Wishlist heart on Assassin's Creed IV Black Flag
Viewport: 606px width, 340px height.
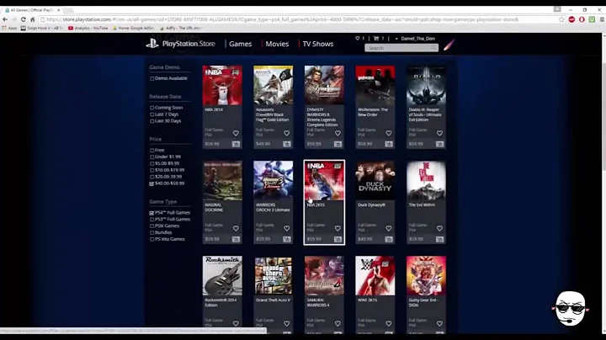coord(287,133)
